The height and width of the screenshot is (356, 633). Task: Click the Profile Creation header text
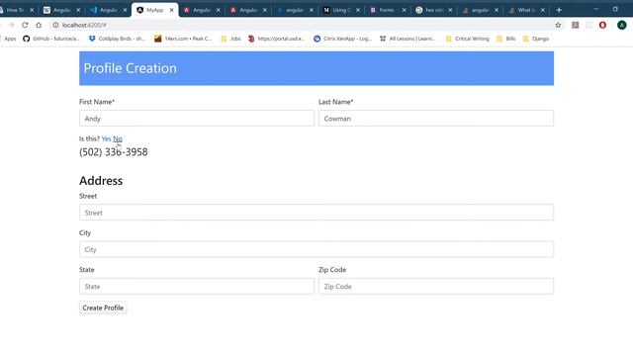pyautogui.click(x=130, y=68)
